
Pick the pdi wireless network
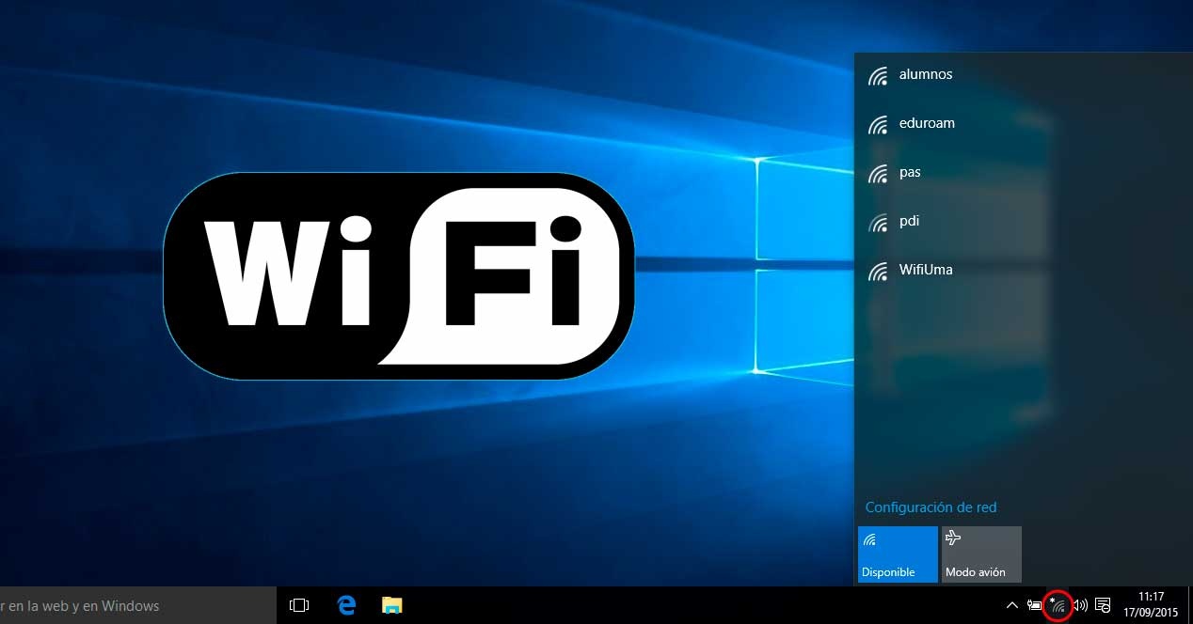click(x=909, y=221)
